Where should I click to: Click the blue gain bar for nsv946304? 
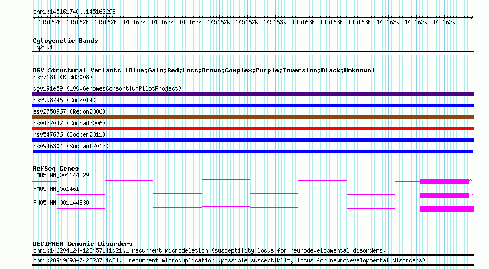(x=253, y=152)
